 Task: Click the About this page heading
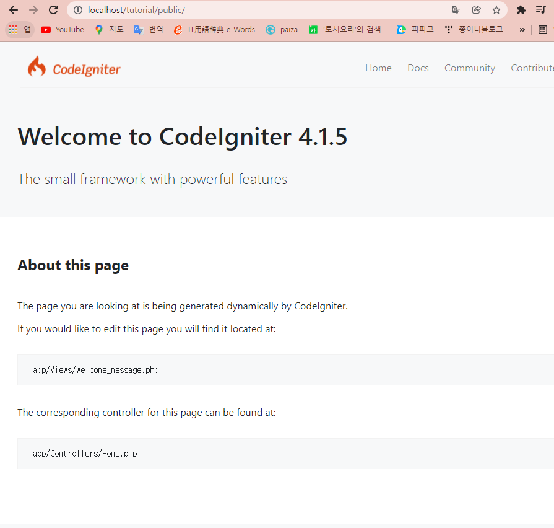point(73,265)
